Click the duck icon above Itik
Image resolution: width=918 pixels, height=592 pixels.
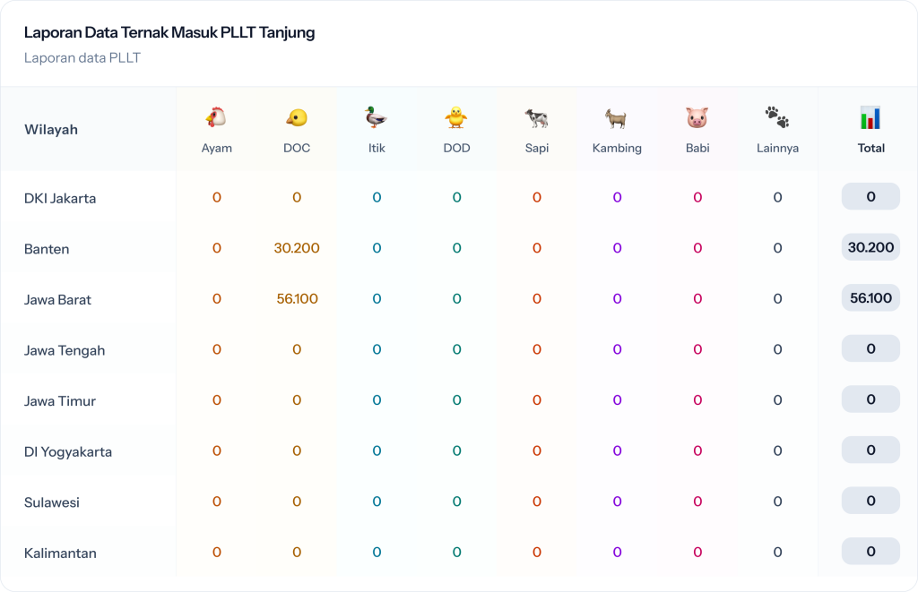[377, 117]
